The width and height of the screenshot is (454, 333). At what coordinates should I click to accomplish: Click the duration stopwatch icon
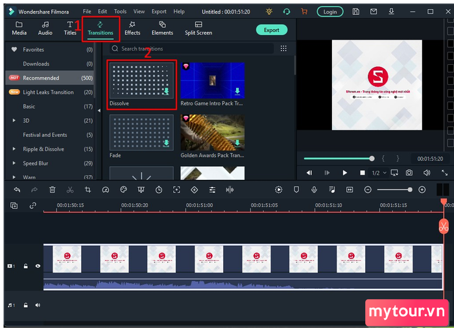coord(159,190)
